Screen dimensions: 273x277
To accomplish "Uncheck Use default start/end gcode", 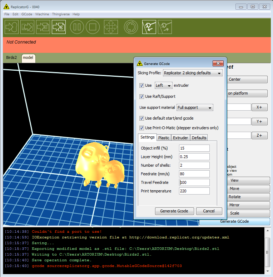I will click(x=142, y=118).
